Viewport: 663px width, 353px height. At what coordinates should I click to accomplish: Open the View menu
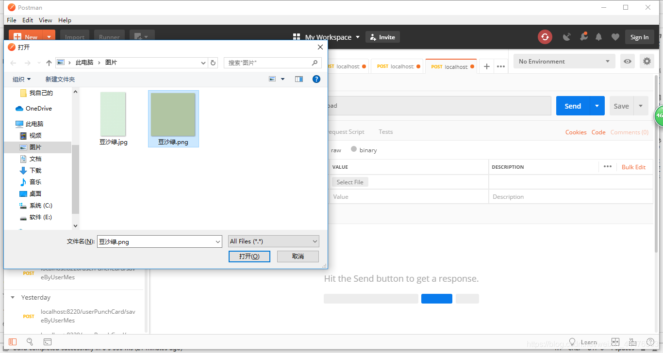point(46,20)
